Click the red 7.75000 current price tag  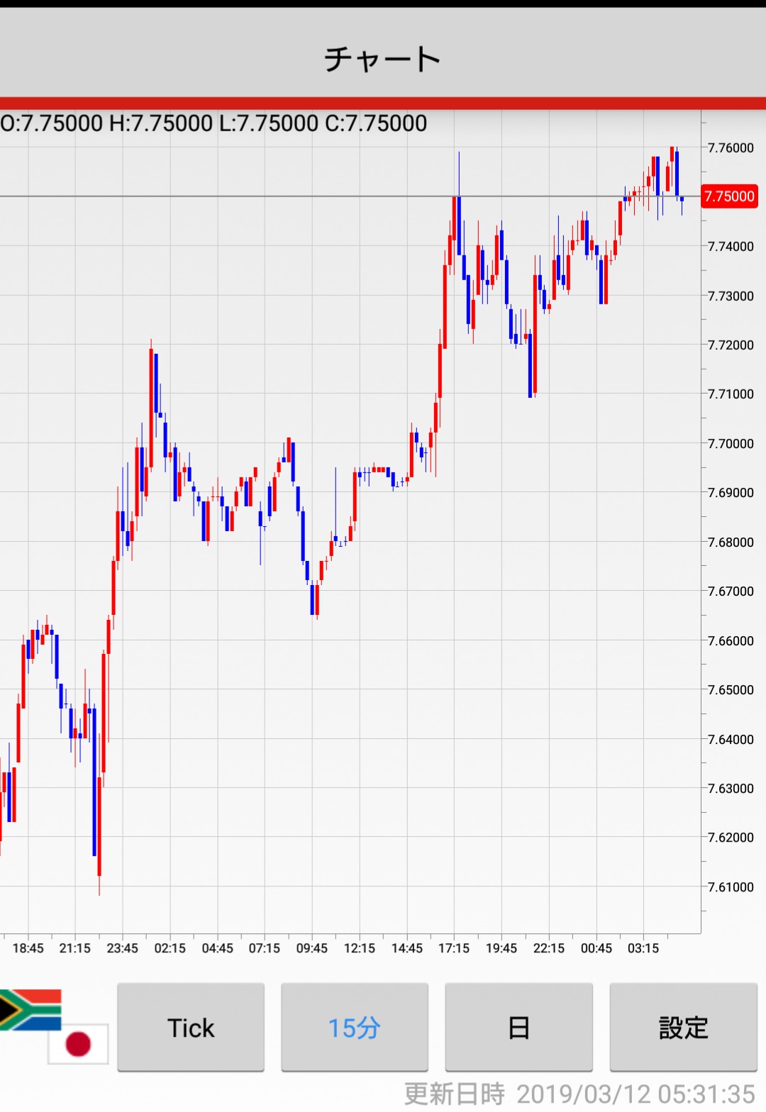729,196
